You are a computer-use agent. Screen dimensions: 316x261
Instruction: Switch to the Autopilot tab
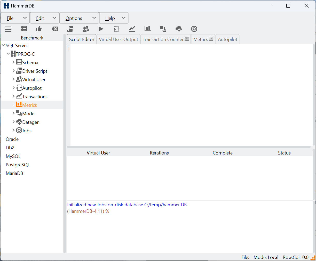point(227,39)
